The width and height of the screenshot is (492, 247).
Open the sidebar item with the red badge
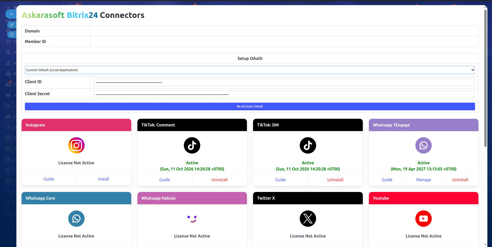(8, 84)
